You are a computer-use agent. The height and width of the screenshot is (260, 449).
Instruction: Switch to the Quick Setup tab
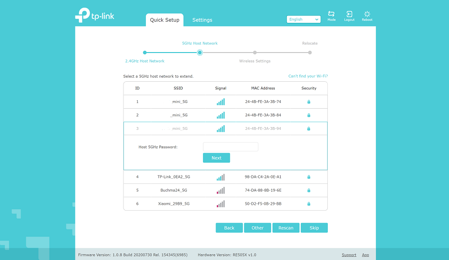(x=165, y=20)
